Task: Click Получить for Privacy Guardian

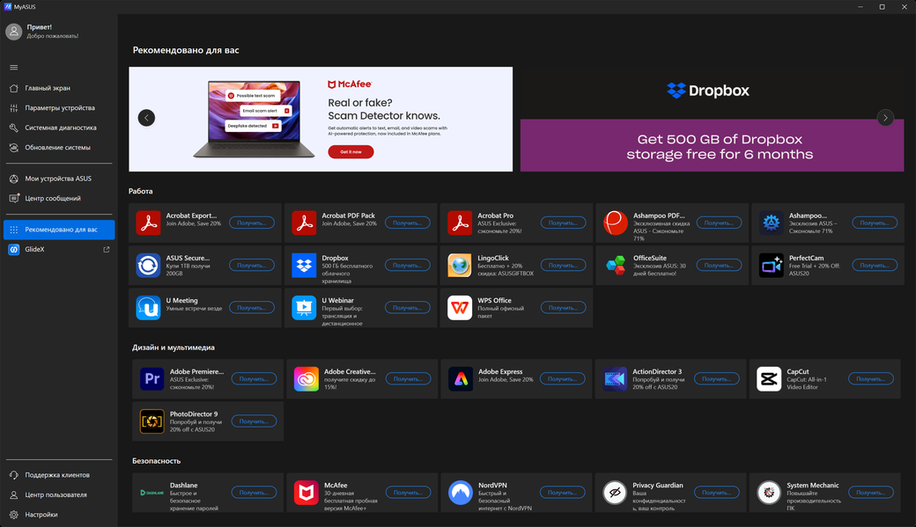Action: [717, 493]
